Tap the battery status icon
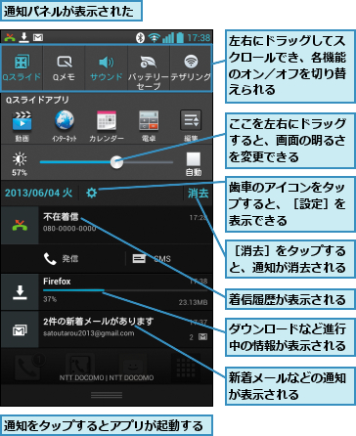This screenshot has width=356, height=436. pos(180,38)
